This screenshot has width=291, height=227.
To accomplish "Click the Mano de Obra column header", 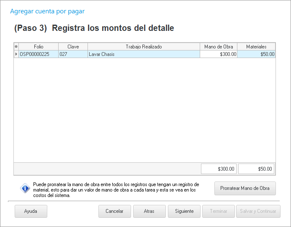I will tap(219, 47).
